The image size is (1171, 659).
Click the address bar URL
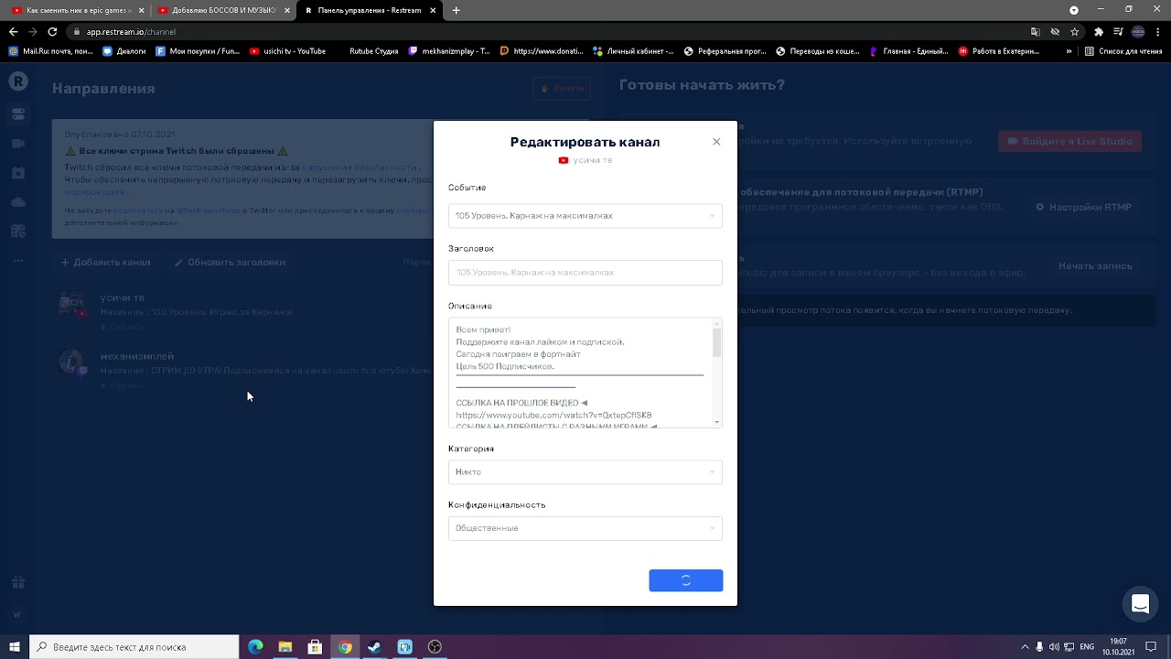click(131, 32)
